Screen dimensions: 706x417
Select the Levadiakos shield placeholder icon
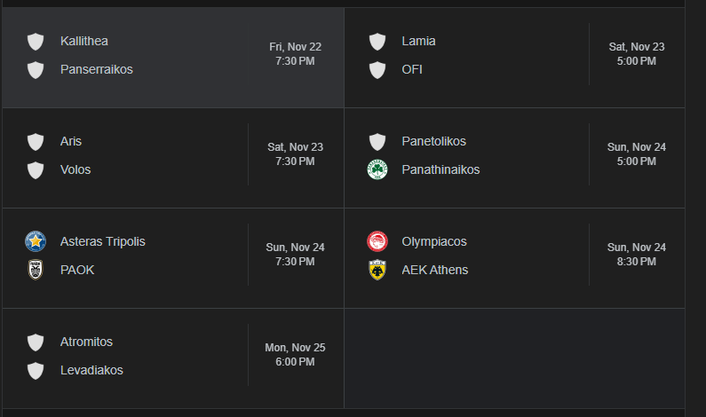point(36,371)
